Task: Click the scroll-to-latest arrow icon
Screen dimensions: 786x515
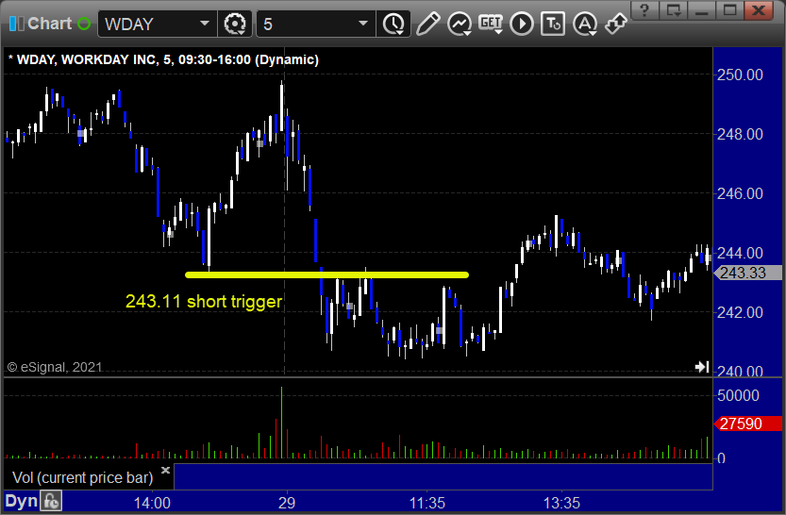Action: (702, 367)
